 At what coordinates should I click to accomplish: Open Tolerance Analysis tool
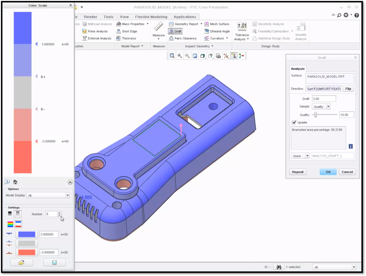[x=242, y=32]
